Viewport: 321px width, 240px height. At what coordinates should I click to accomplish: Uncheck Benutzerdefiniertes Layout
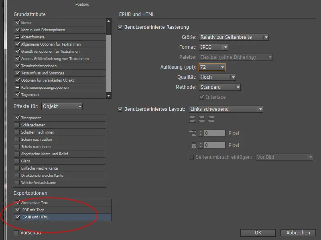point(120,109)
